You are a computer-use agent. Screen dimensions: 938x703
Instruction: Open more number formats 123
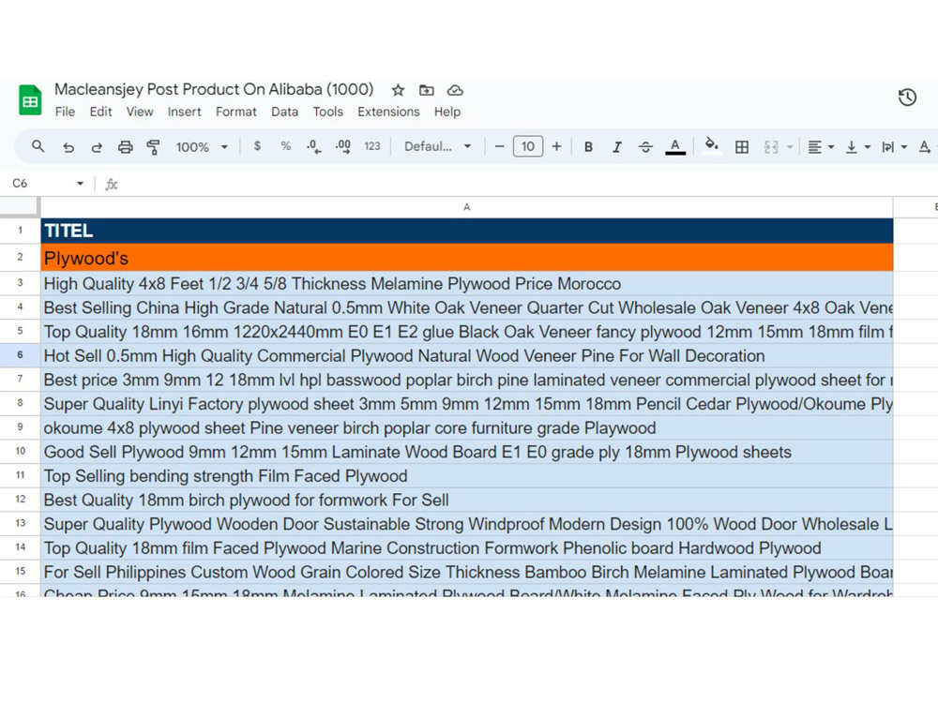tap(372, 146)
